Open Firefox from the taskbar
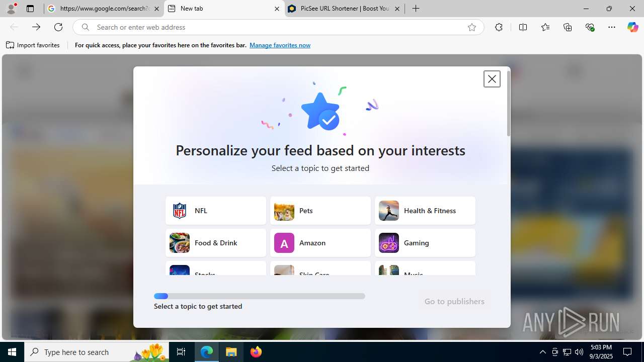644x362 pixels. (x=256, y=352)
